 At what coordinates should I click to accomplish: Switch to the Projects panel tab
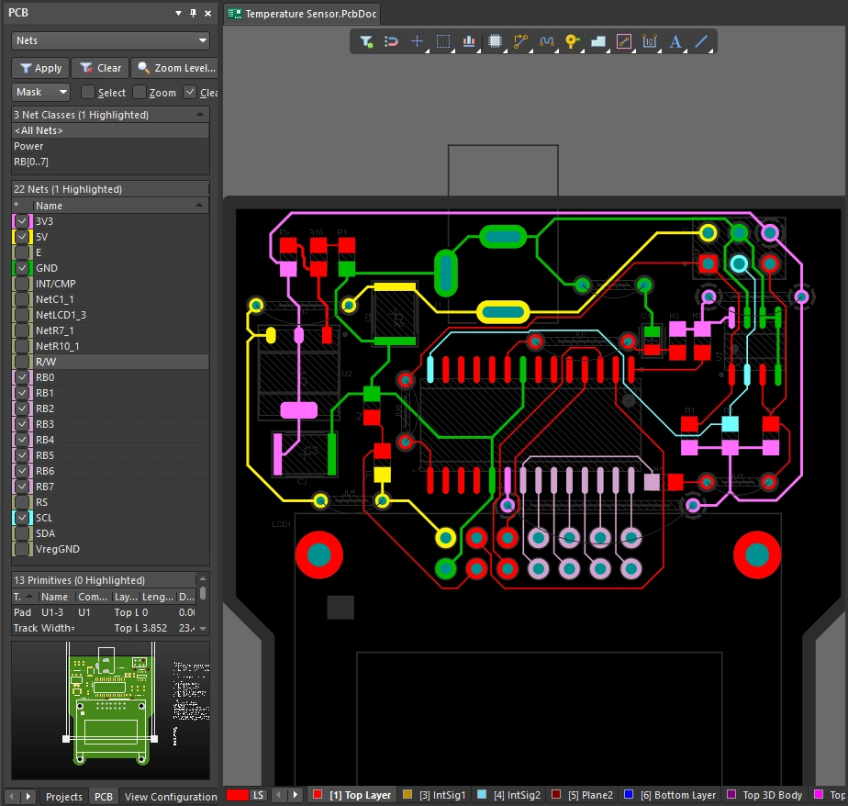[x=64, y=797]
